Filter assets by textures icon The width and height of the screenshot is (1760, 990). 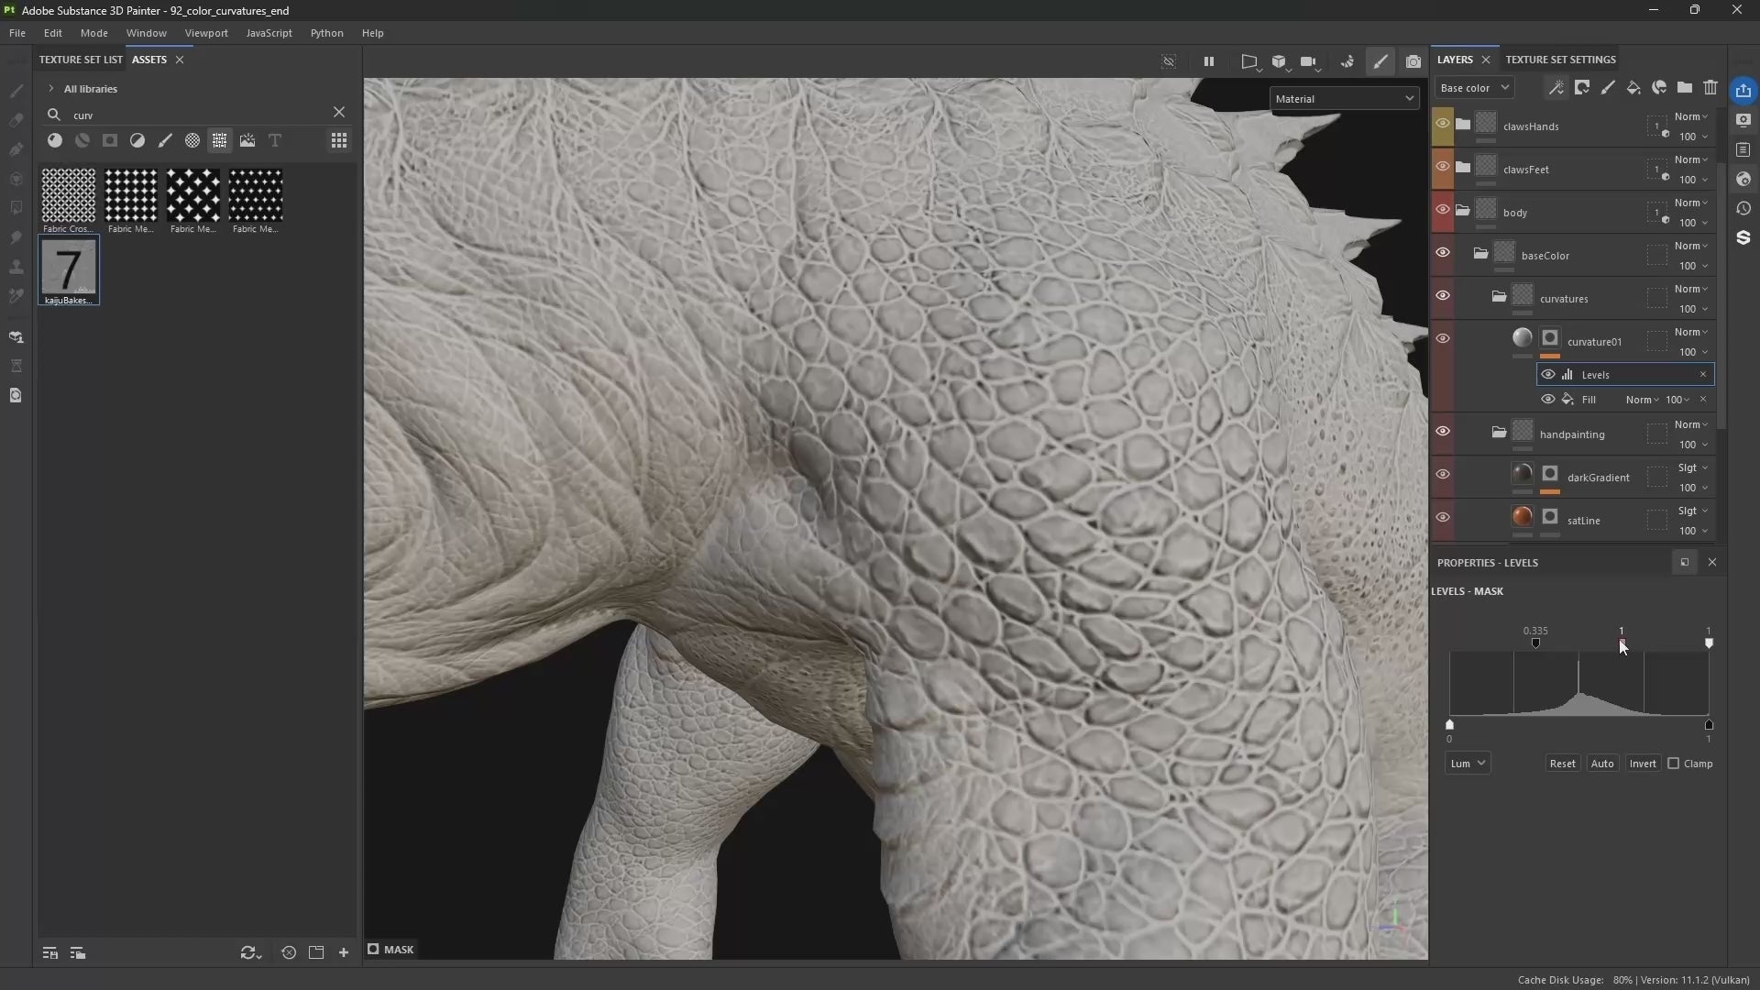point(220,140)
